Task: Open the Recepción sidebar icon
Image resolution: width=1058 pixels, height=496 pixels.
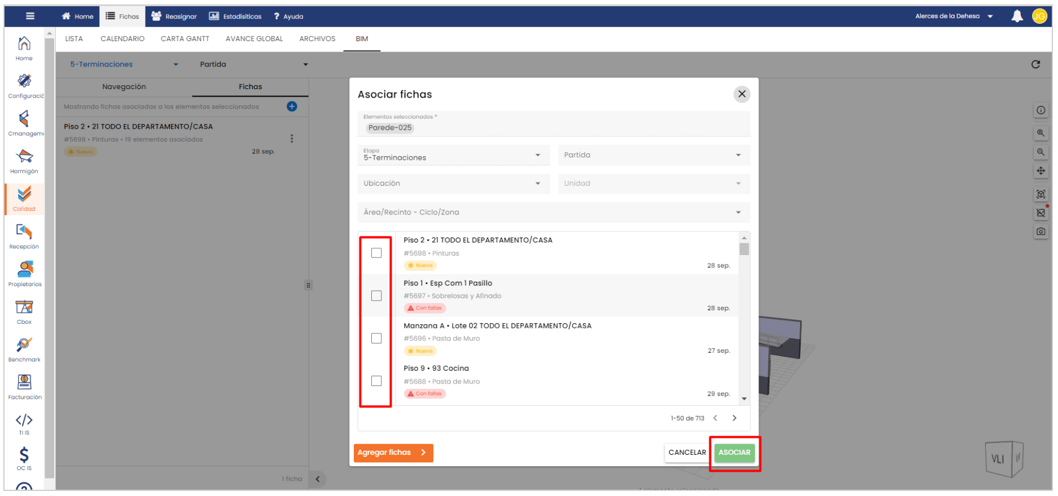Action: point(24,236)
